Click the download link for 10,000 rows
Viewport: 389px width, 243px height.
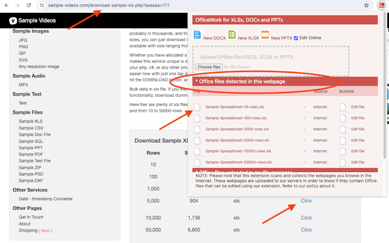(306, 218)
